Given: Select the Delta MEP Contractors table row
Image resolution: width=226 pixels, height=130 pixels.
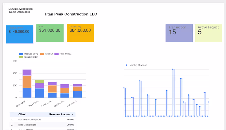Looking at the screenshot, I should (43, 120).
